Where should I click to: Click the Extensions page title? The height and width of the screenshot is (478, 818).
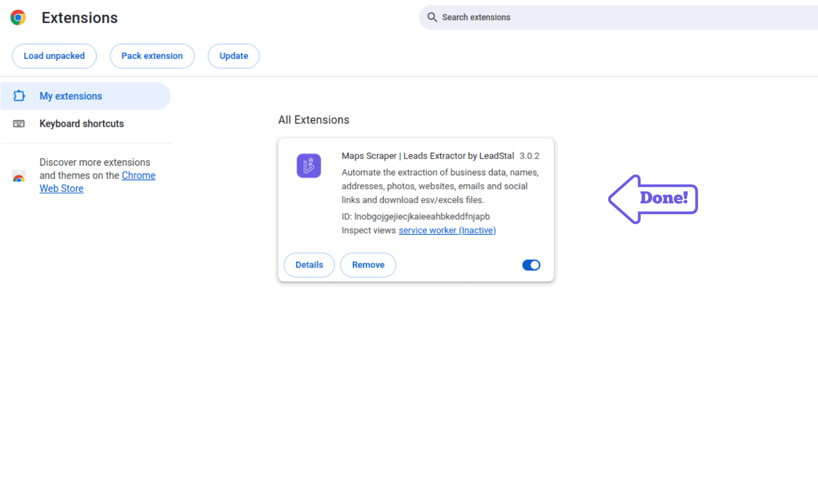(x=80, y=18)
